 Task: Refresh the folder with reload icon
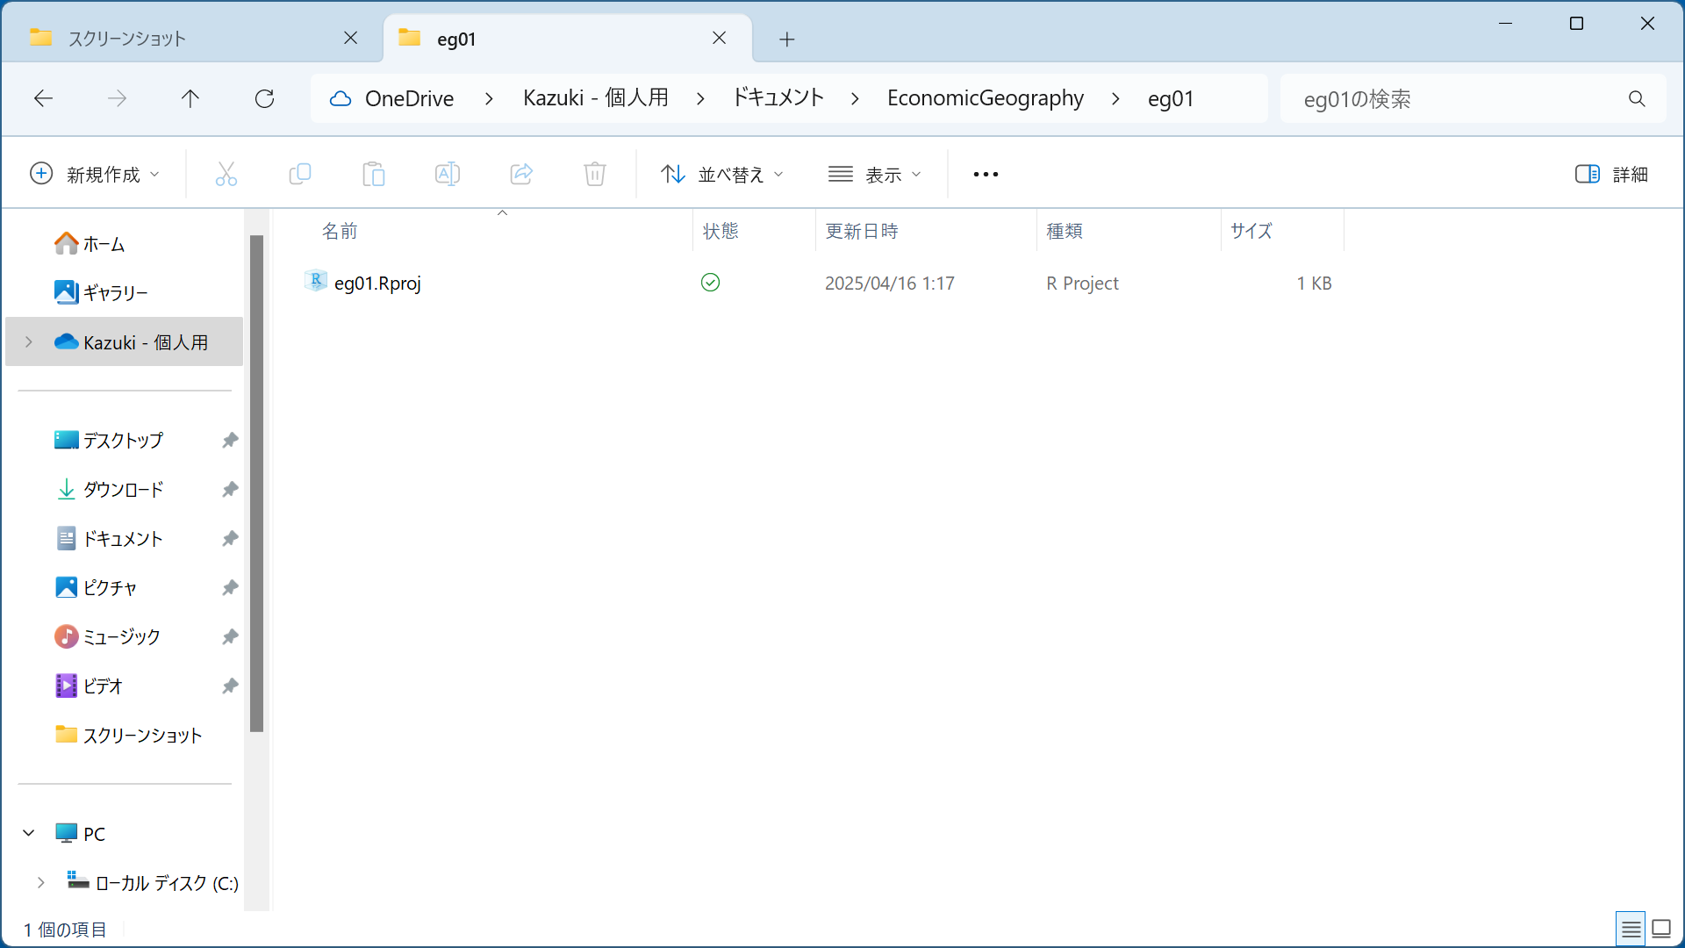tap(264, 98)
